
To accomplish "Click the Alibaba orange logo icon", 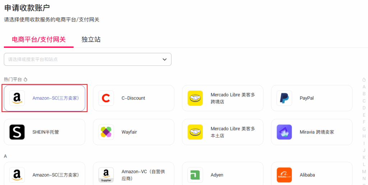I will [284, 175].
